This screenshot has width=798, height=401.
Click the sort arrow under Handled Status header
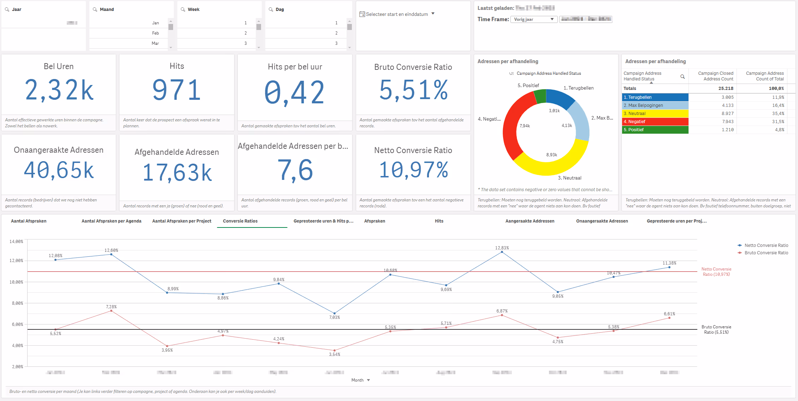coord(651,83)
